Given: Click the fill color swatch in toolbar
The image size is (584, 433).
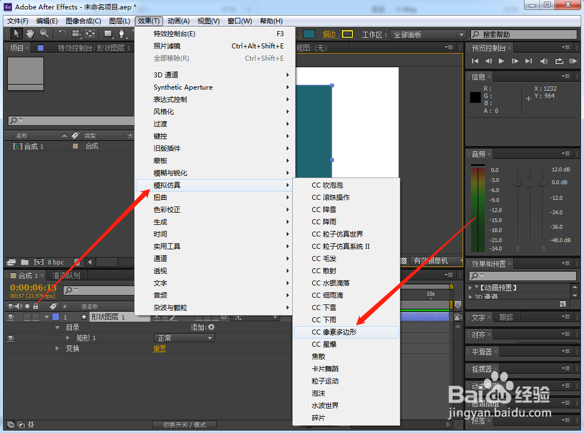Looking at the screenshot, I should [x=309, y=35].
